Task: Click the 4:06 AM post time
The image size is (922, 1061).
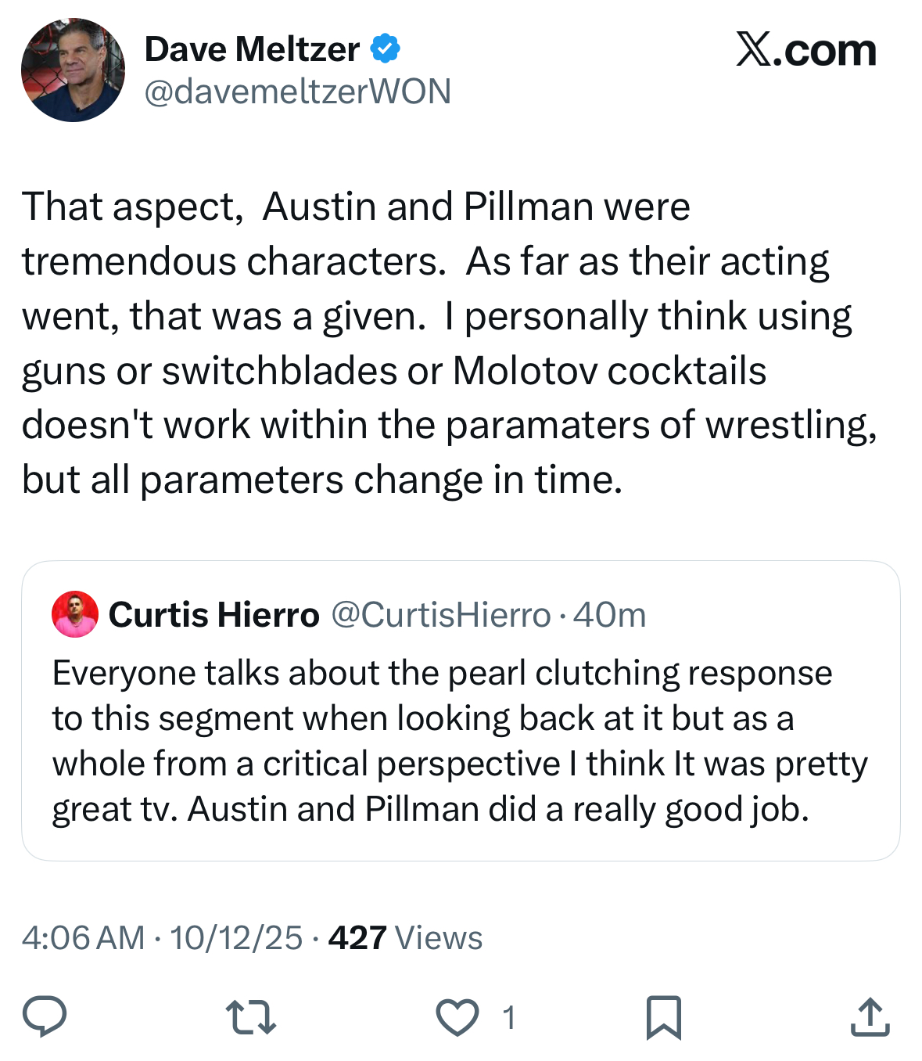Action: tap(83, 937)
